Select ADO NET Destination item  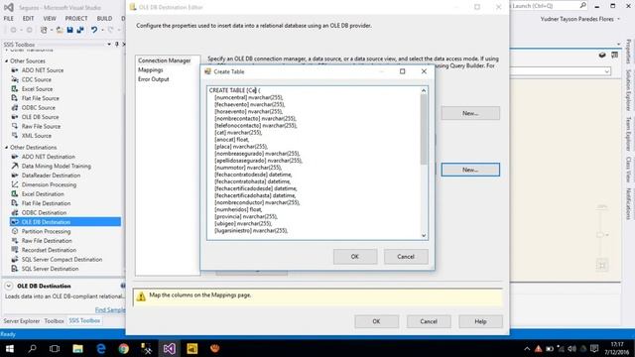coord(49,157)
